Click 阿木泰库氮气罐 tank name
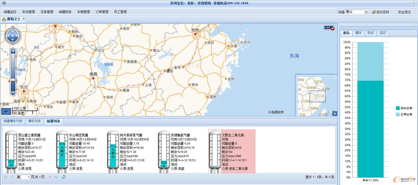The image size is (418, 185). coord(131,135)
